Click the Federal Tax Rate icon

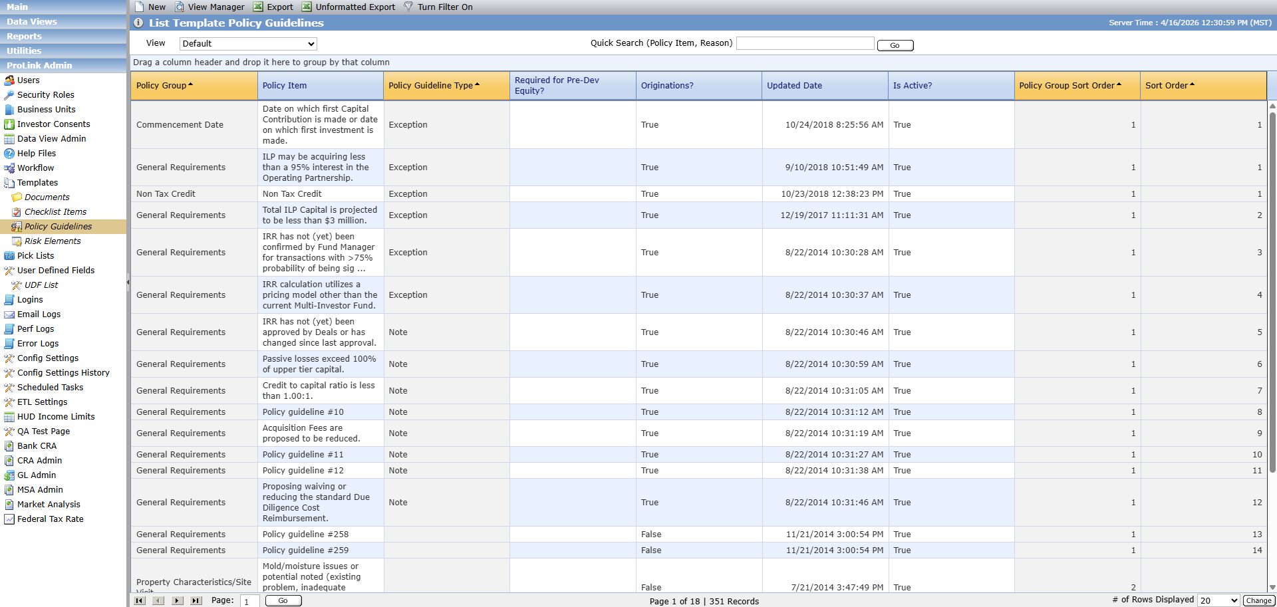click(9, 519)
